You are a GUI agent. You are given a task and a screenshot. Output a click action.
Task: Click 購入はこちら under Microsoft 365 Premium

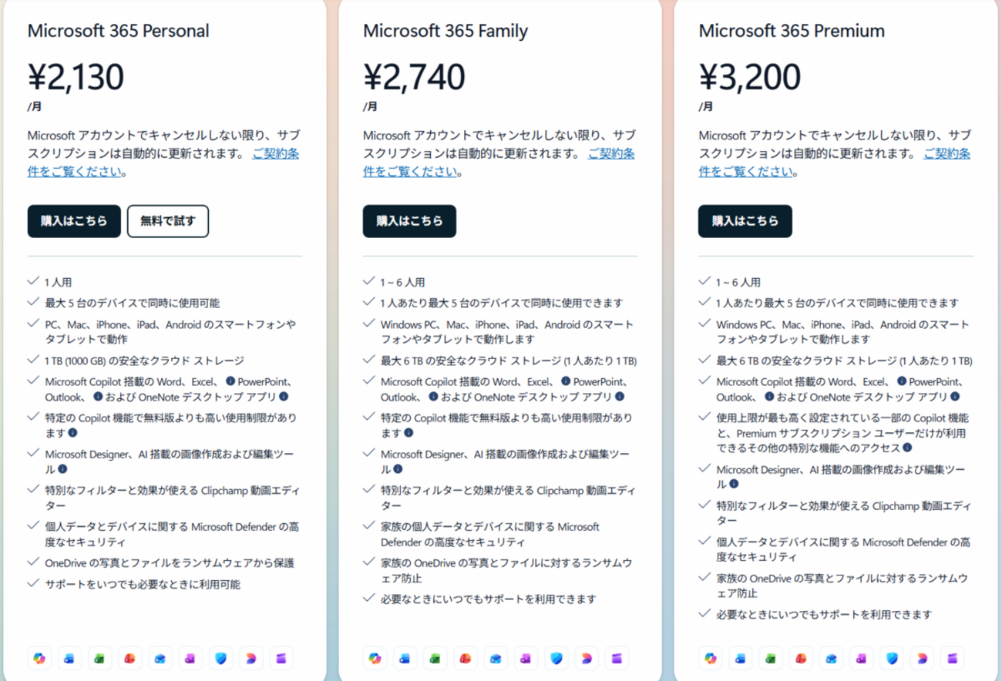tap(745, 221)
